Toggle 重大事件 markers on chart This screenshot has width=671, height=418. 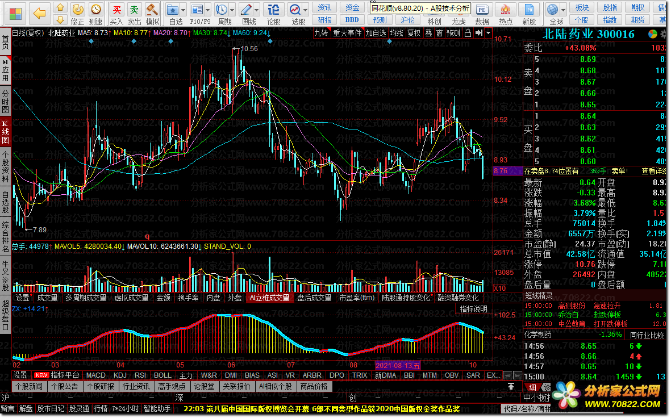click(x=348, y=33)
